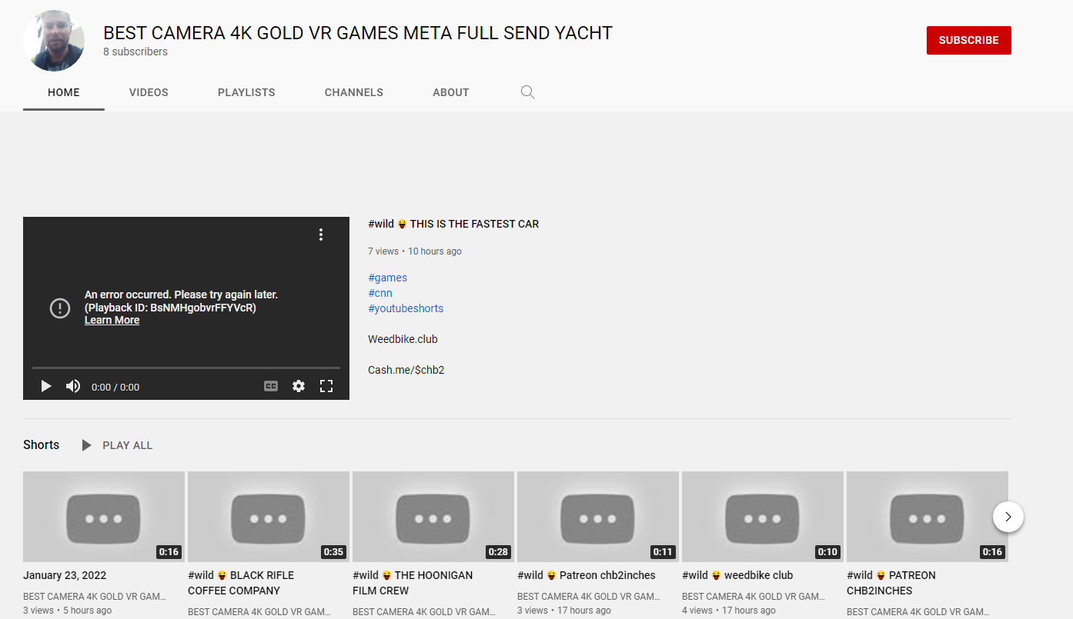The image size is (1073, 619).
Task: Open THE HOONIGAN FILM CREW title
Action: point(413,583)
